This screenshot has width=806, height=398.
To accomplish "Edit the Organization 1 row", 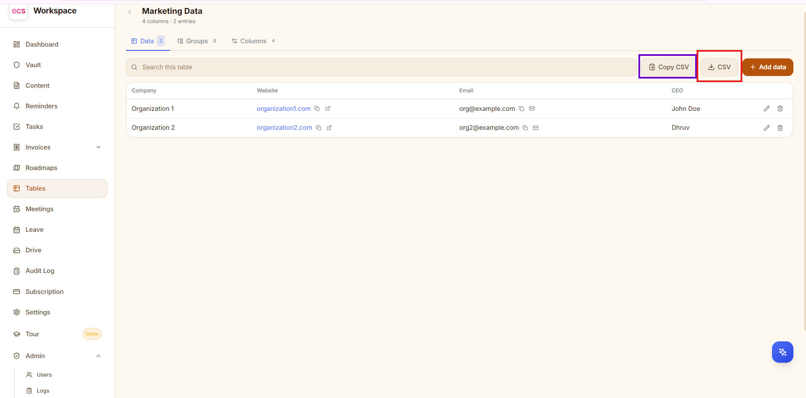I will [x=767, y=109].
